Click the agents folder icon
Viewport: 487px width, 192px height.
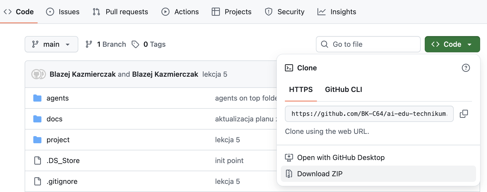37,98
